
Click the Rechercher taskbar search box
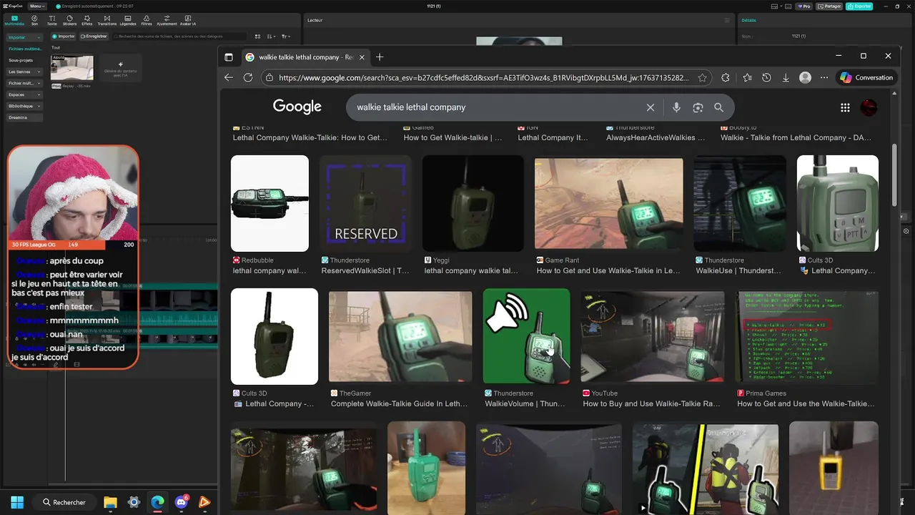tap(64, 502)
